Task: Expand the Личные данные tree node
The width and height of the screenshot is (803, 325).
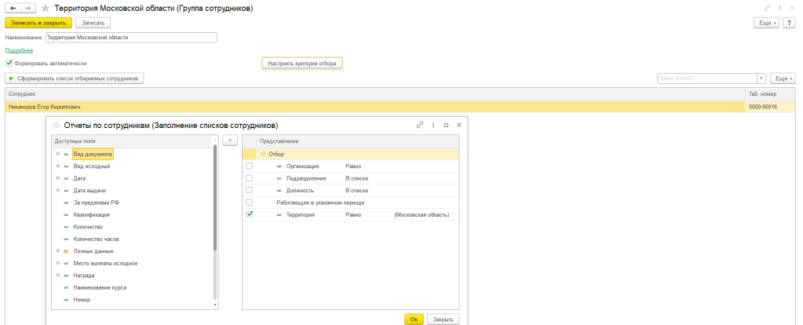Action: point(57,251)
